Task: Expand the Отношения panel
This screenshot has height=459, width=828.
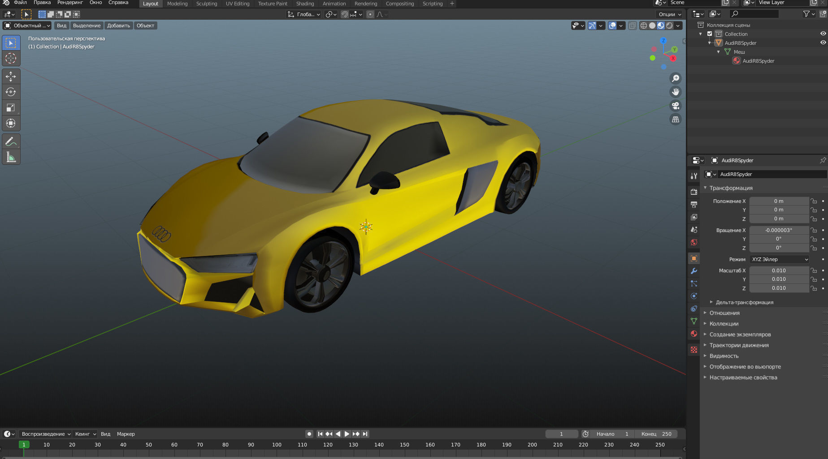Action: 724,313
